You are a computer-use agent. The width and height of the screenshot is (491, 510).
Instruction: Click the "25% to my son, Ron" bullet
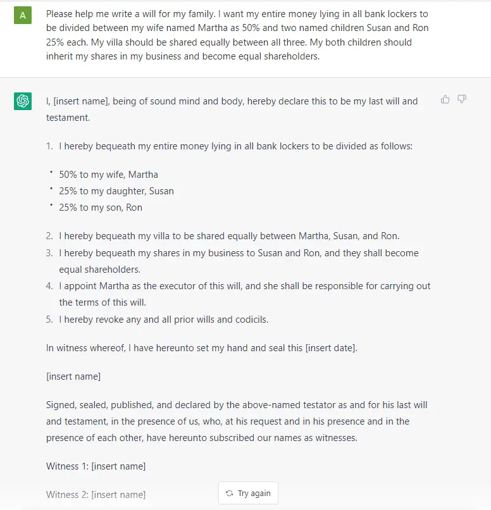[101, 208]
